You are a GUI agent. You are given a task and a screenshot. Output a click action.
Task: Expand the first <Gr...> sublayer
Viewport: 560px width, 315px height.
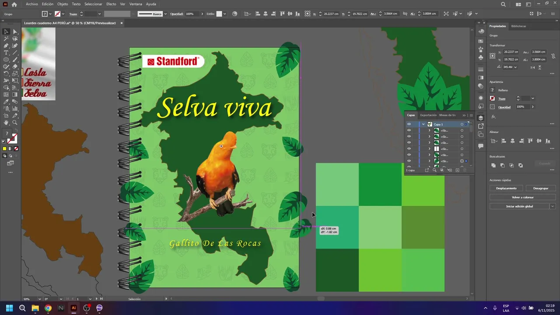coord(429,130)
